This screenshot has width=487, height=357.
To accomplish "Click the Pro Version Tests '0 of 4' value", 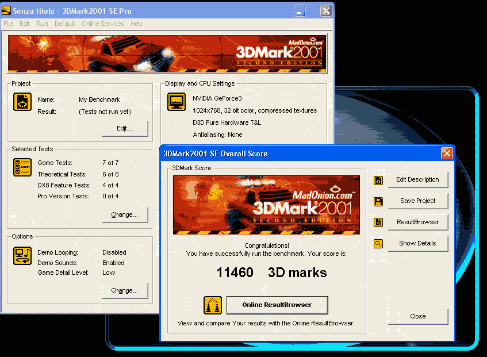I will tap(110, 196).
